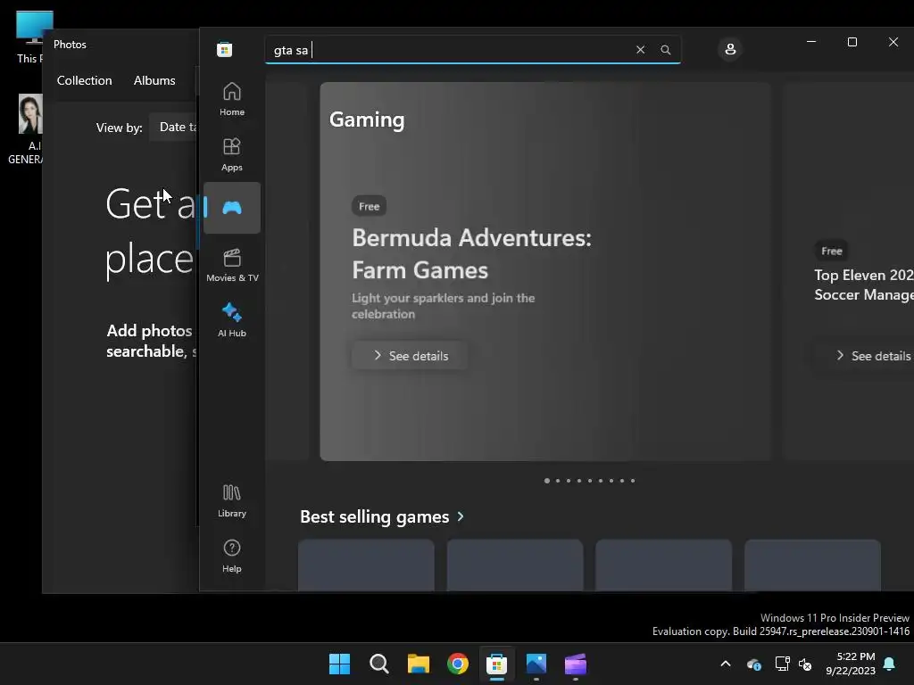Launch Google Chrome from taskbar
914x685 pixels.
[458, 664]
